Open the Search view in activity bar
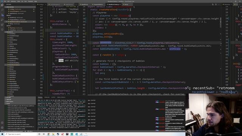Image resolution: width=242 pixels, height=136 pixels. [2, 10]
